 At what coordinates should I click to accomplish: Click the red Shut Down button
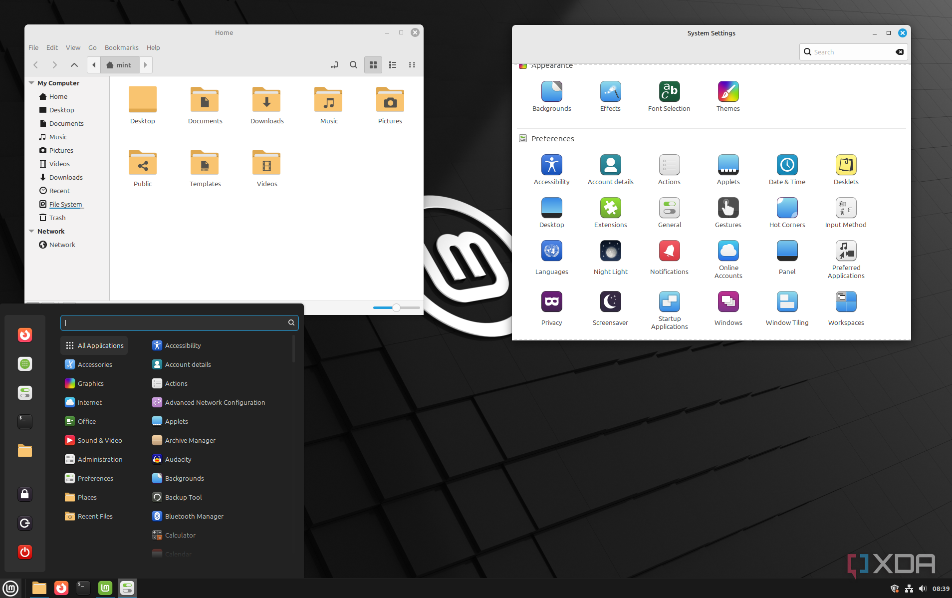click(x=25, y=552)
